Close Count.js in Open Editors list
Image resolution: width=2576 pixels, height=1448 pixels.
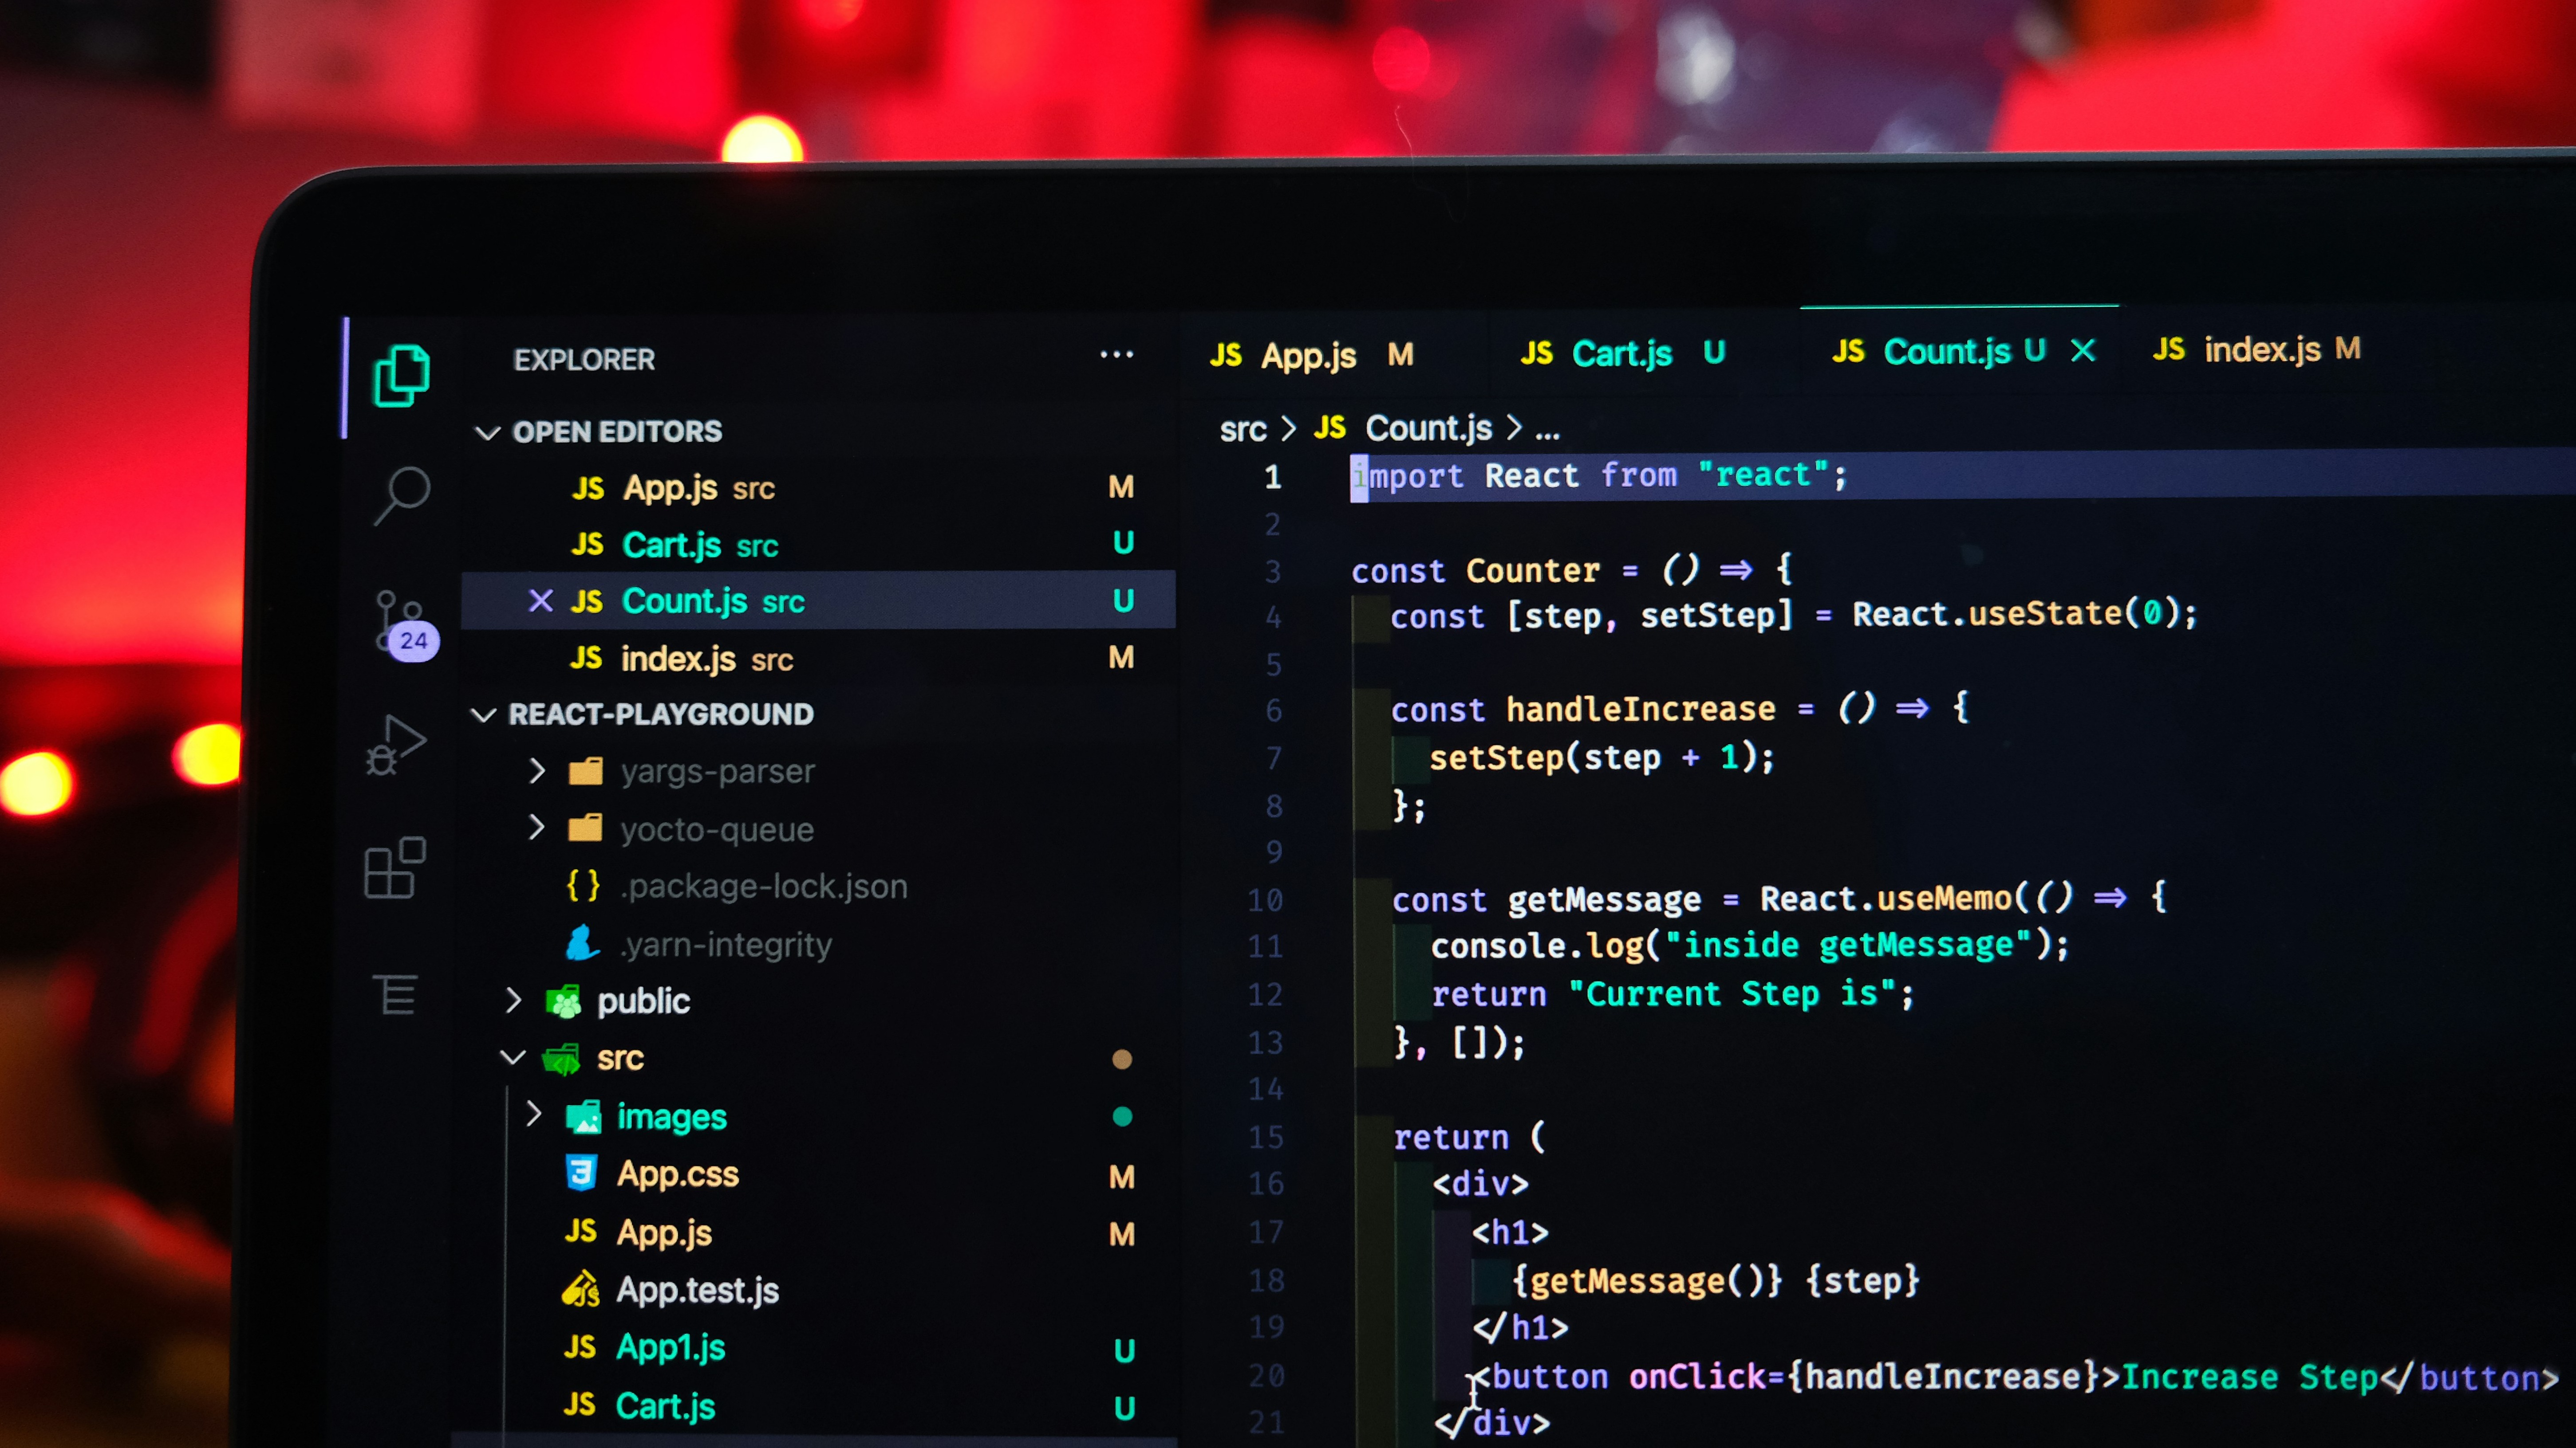[541, 600]
